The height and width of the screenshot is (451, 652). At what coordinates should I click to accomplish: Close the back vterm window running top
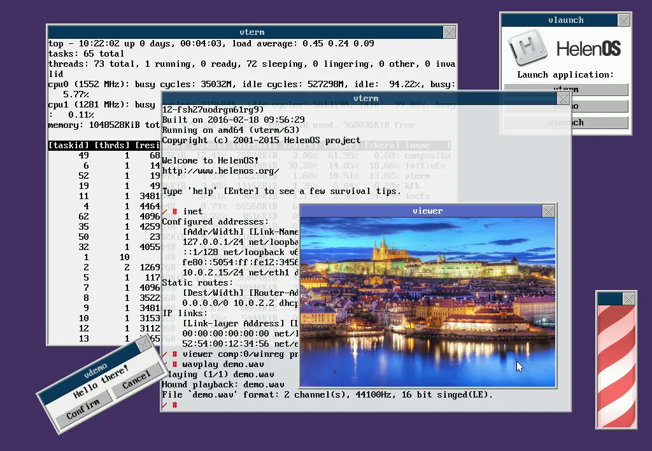[x=450, y=32]
